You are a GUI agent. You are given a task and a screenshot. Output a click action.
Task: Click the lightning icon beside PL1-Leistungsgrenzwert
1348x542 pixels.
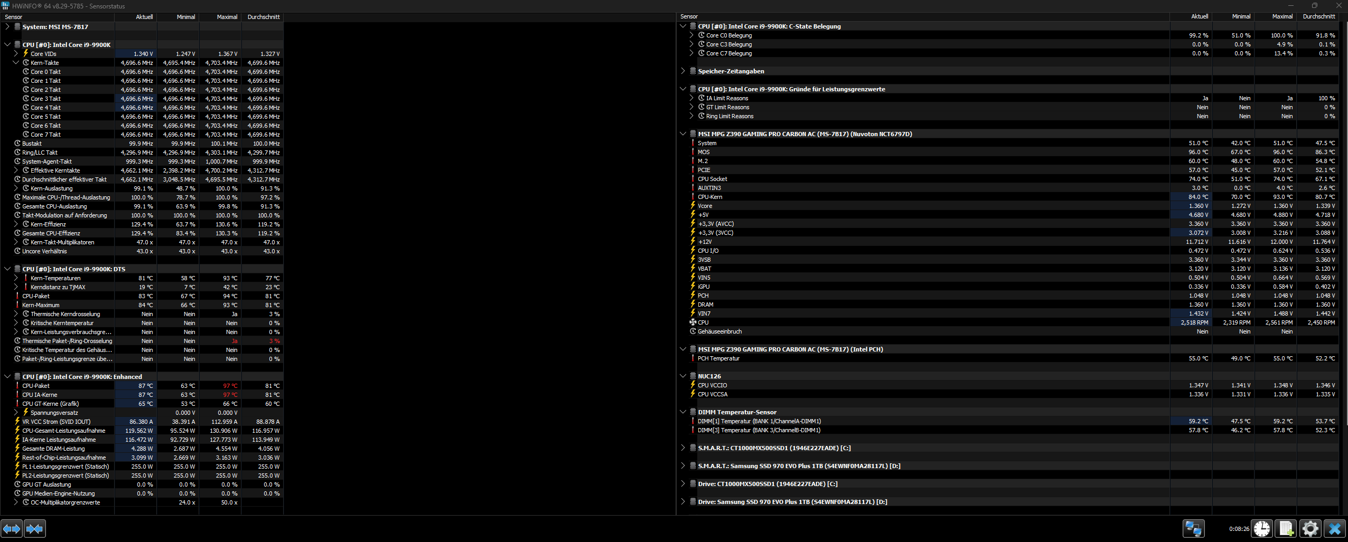pos(17,466)
